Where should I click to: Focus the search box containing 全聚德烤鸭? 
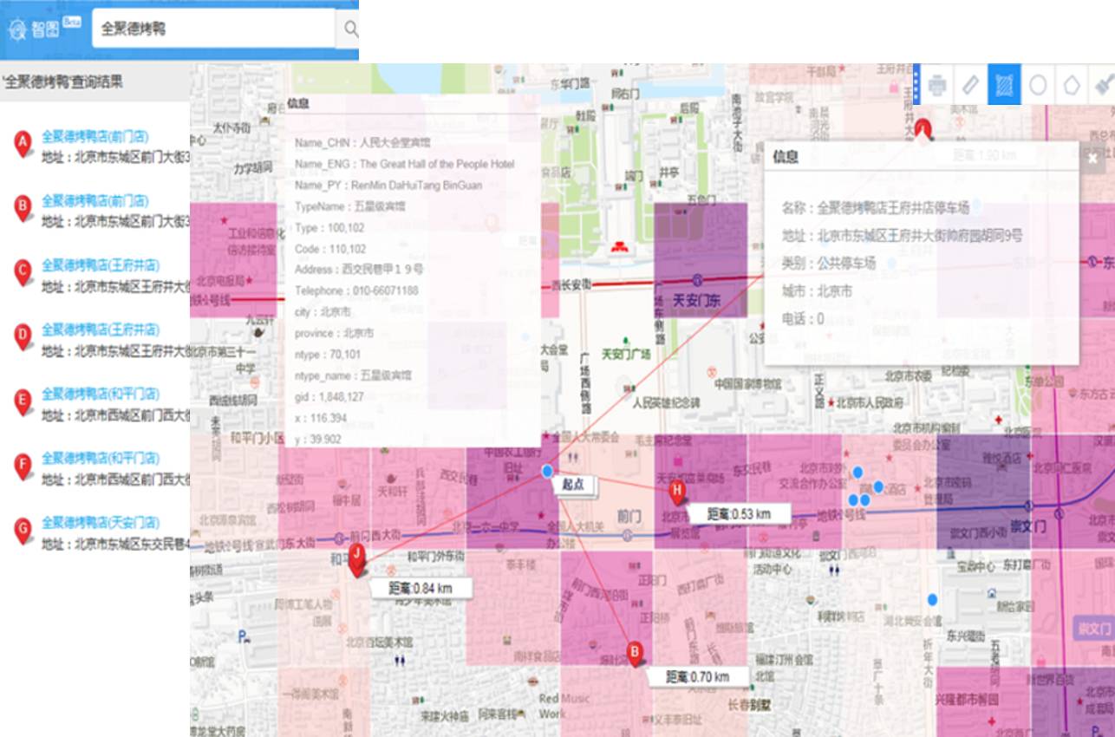(212, 29)
